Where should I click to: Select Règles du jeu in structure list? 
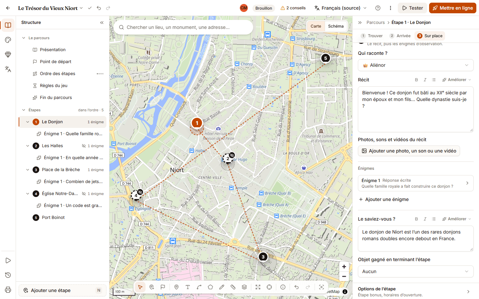pos(63,86)
